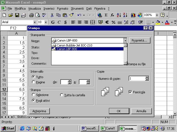Sort ascending with the A-Z icon

(119, 15)
